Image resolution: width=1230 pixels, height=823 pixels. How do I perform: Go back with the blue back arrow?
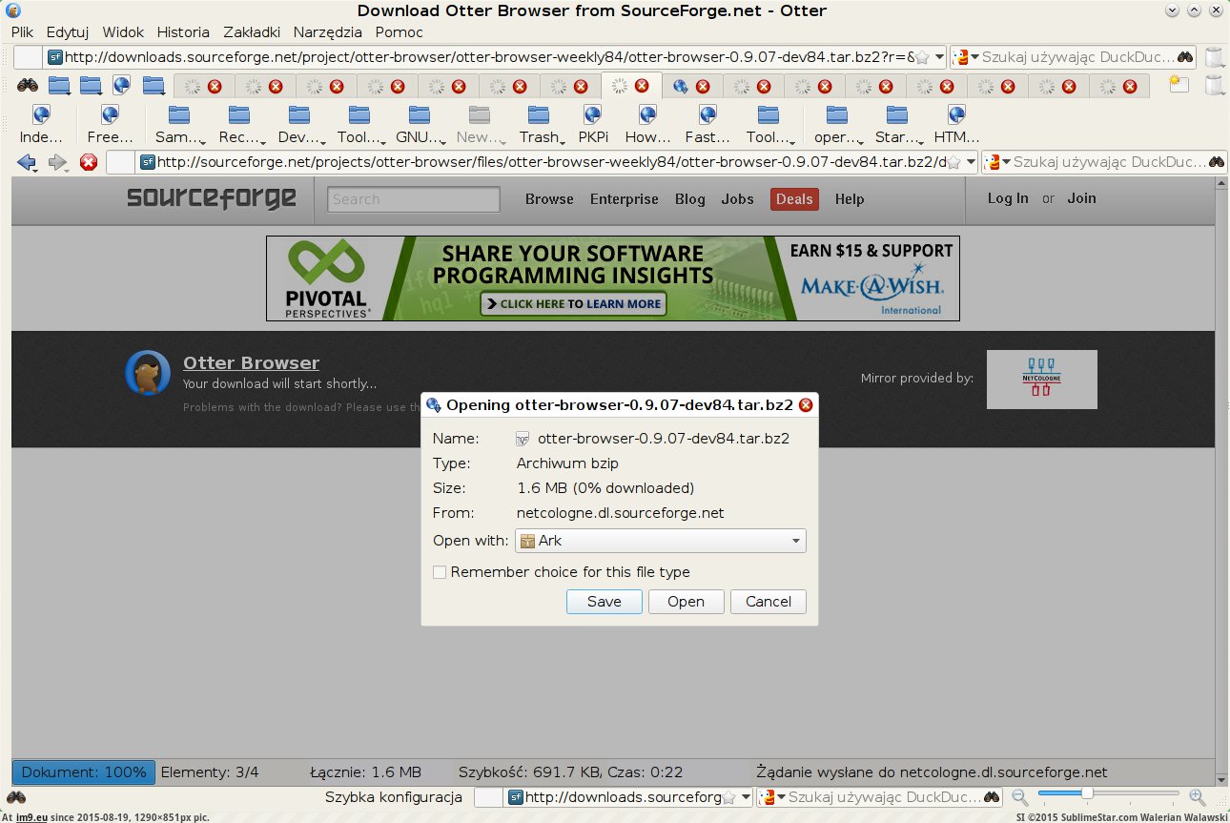point(26,162)
